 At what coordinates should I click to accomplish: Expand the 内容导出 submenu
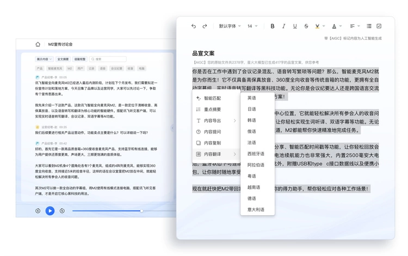tap(216, 120)
